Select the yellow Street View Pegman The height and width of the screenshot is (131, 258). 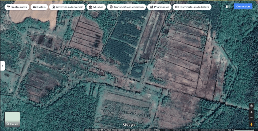tap(251, 124)
